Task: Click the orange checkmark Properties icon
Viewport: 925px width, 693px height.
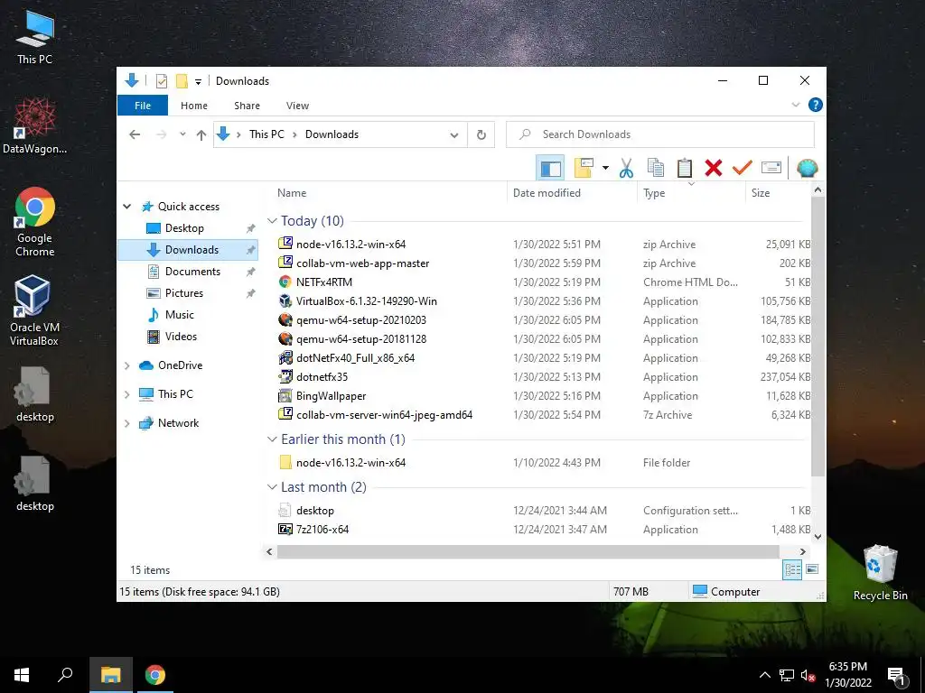Action: pyautogui.click(x=743, y=168)
